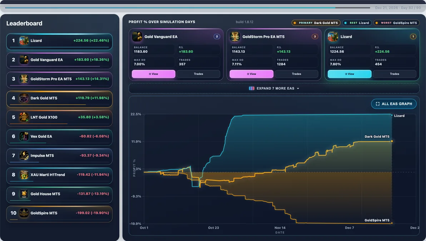The height and width of the screenshot is (241, 426).
Task: Toggle View on the Lizard card
Action: point(350,74)
